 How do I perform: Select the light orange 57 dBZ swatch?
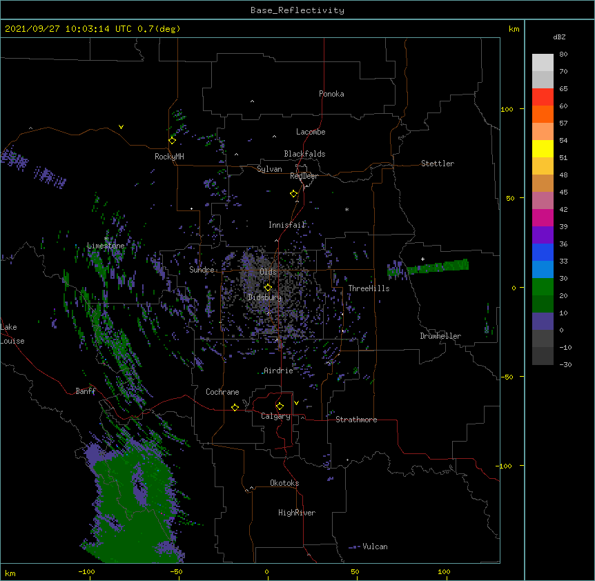point(543,132)
